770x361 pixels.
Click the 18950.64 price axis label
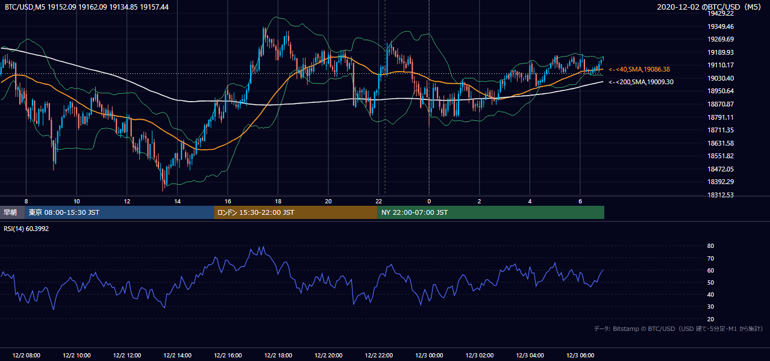721,91
